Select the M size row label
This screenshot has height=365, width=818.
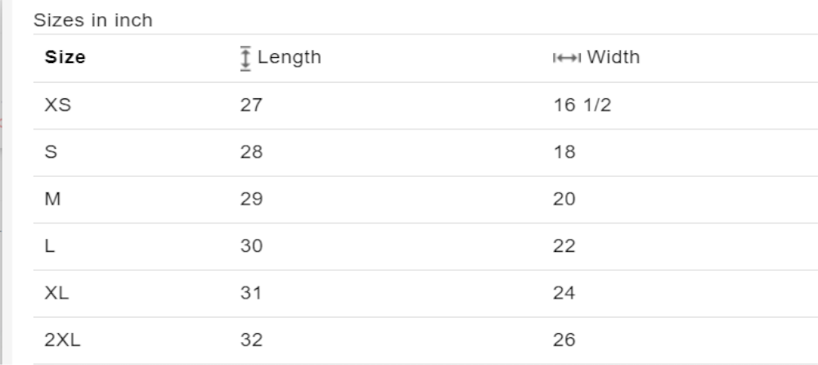(52, 199)
